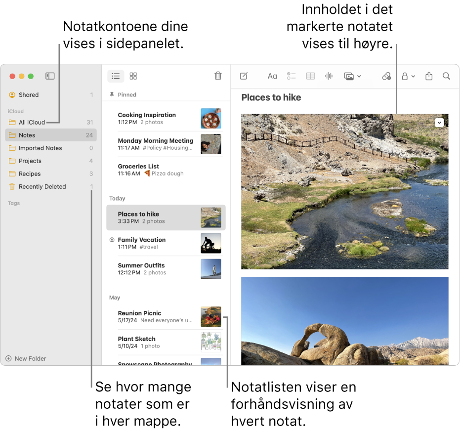
Task: Click the audio recording waveform icon
Action: coord(329,76)
